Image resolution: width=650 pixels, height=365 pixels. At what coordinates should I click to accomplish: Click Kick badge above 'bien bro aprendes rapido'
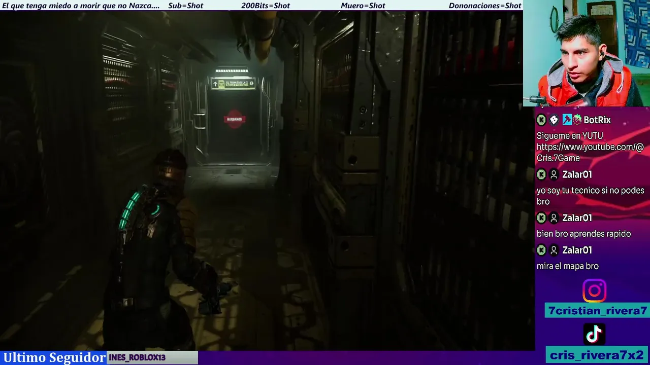[x=541, y=218]
